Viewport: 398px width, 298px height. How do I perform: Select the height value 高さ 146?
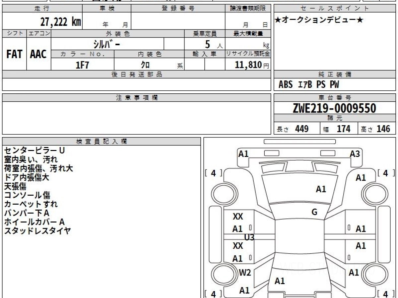pos(376,129)
